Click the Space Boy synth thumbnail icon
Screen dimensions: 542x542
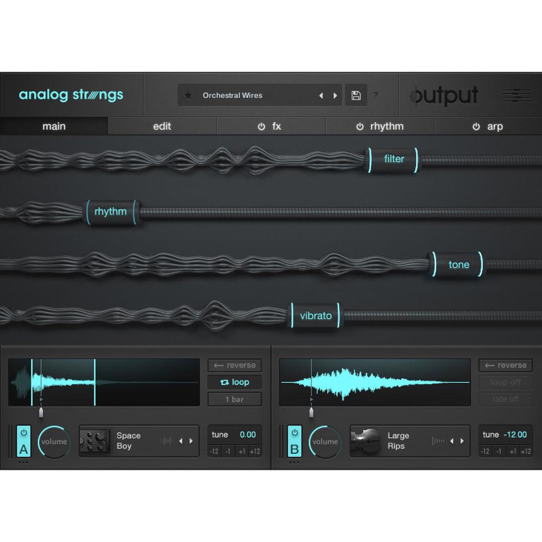tap(93, 441)
